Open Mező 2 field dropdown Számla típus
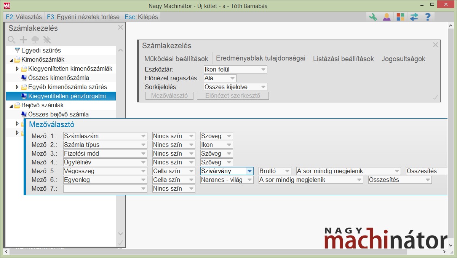 (105, 145)
